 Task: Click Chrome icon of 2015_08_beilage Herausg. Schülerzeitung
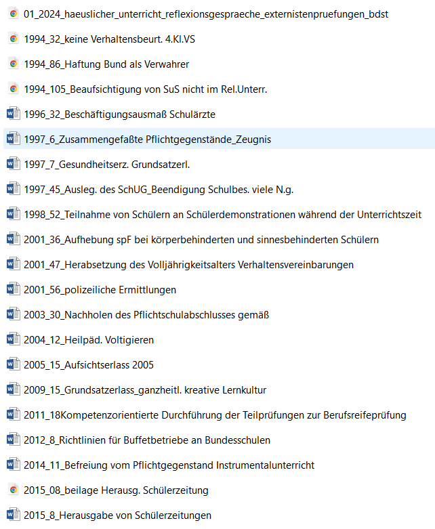pos(13,490)
